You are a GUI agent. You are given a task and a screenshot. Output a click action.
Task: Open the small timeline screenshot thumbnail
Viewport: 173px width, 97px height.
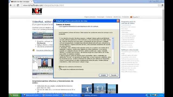[43, 35]
